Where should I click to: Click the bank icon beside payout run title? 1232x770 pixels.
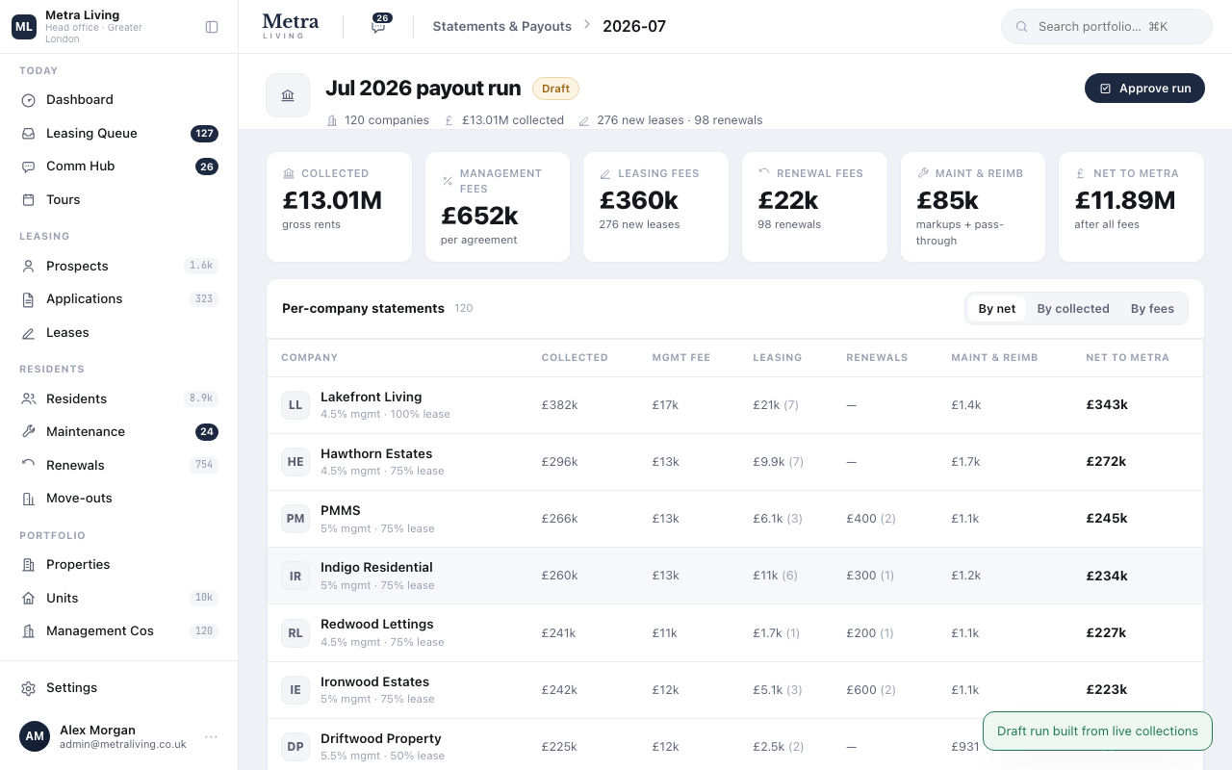click(288, 95)
